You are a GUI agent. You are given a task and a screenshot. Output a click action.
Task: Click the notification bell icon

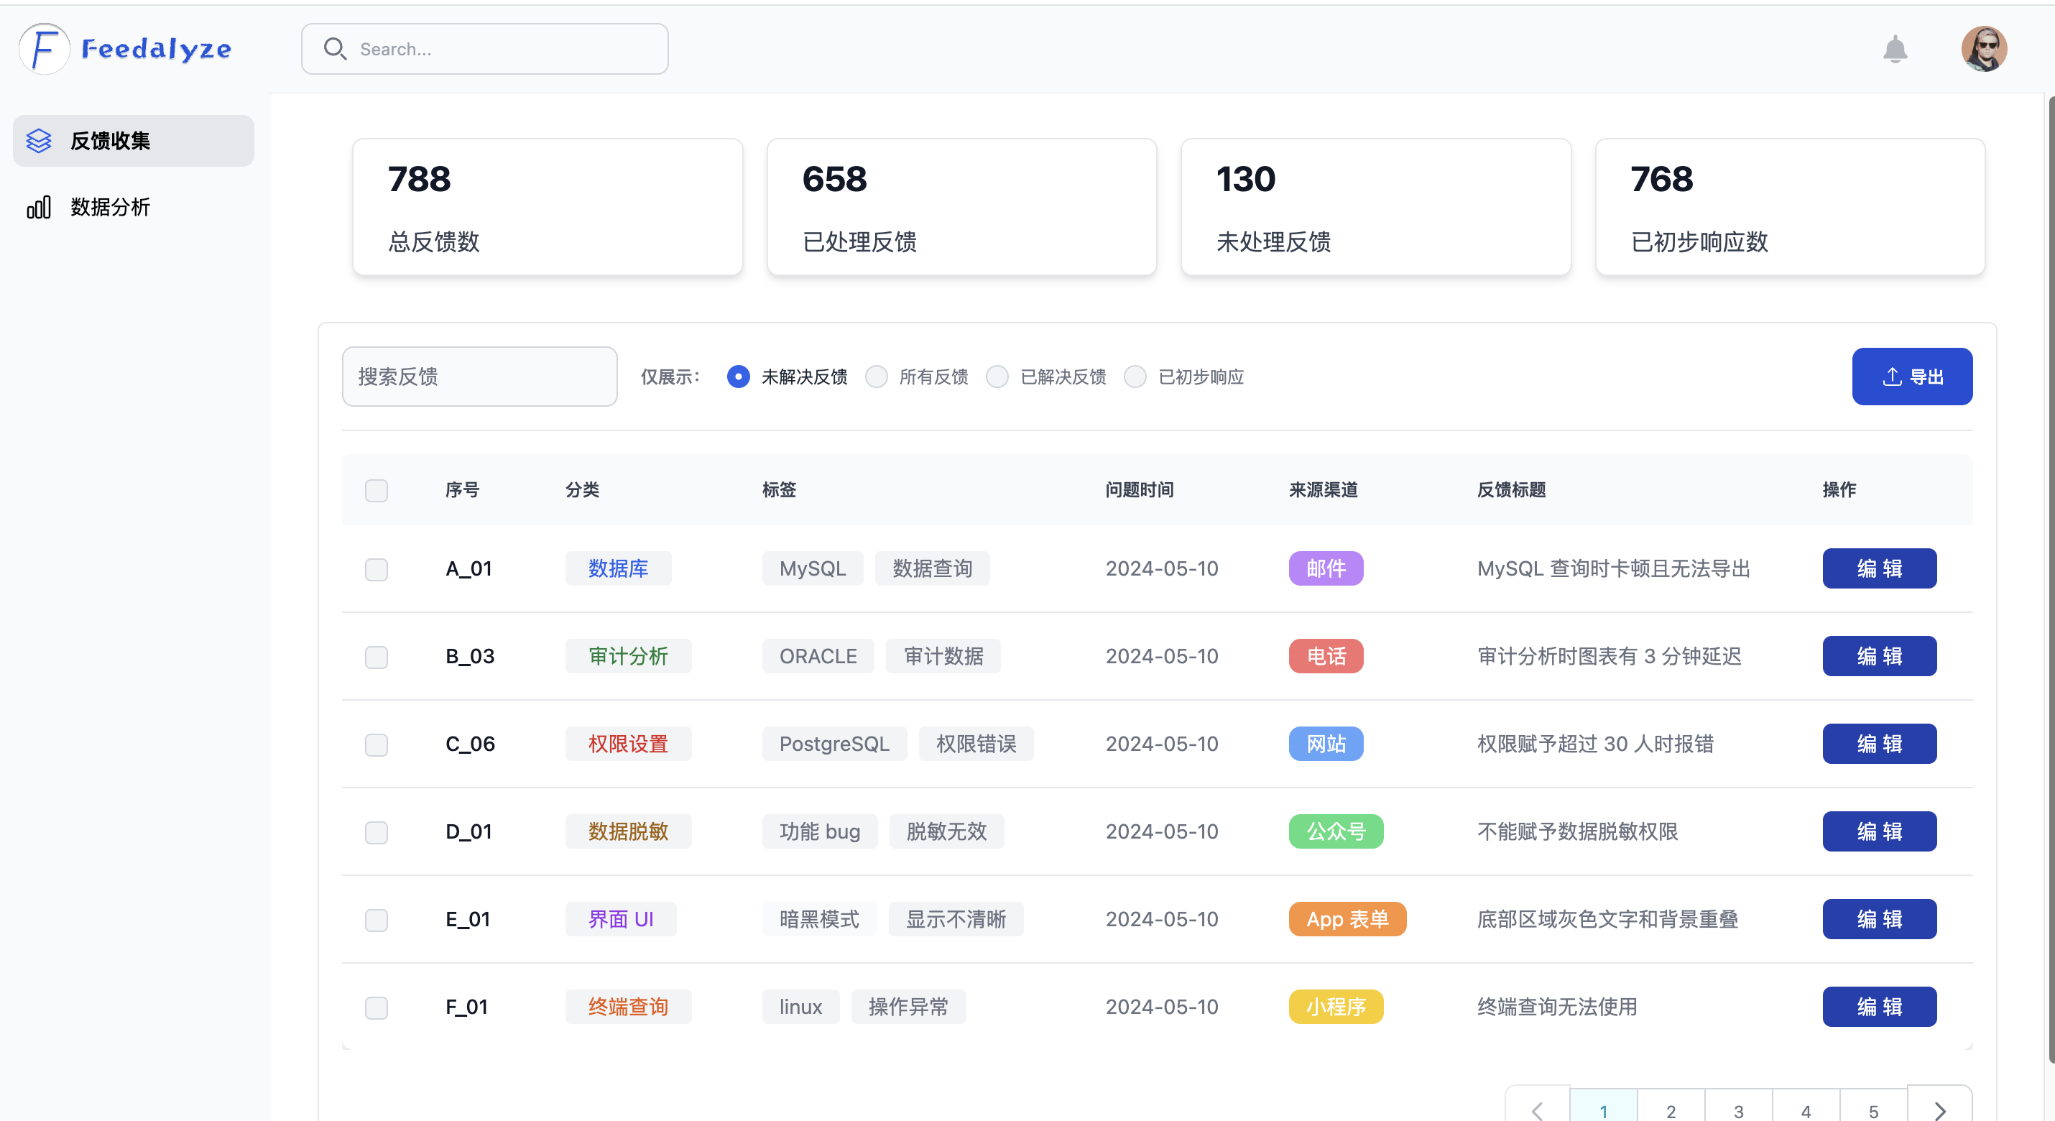tap(1895, 50)
